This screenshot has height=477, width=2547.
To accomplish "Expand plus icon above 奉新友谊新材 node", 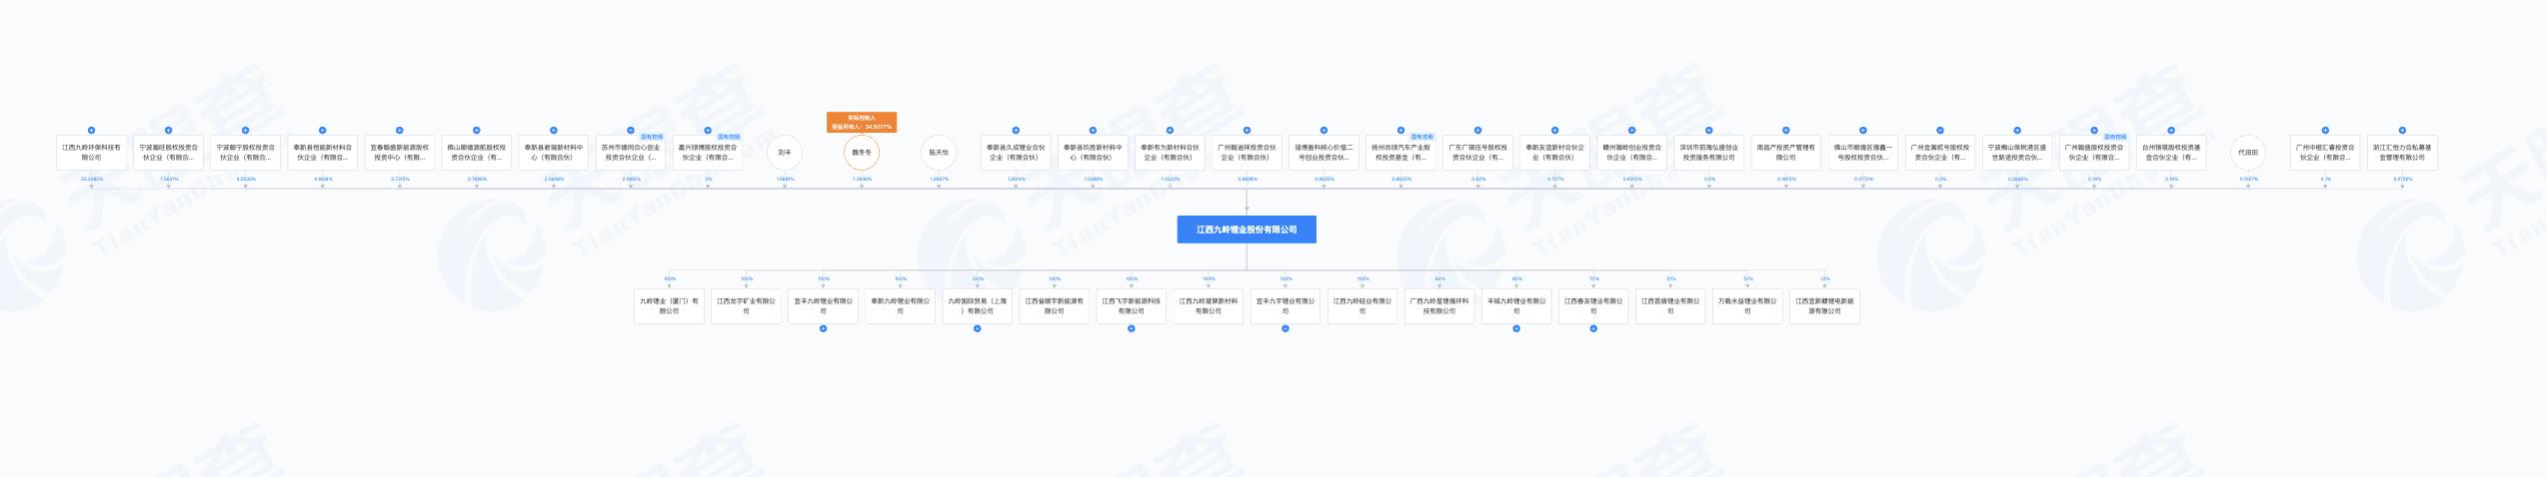I will coord(1554,130).
